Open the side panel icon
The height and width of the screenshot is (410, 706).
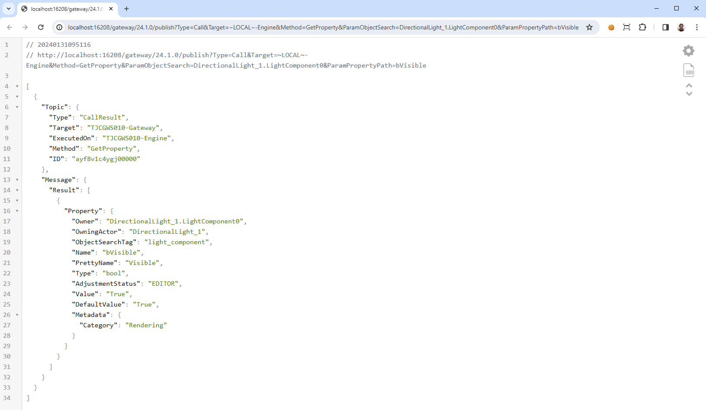coord(666,27)
